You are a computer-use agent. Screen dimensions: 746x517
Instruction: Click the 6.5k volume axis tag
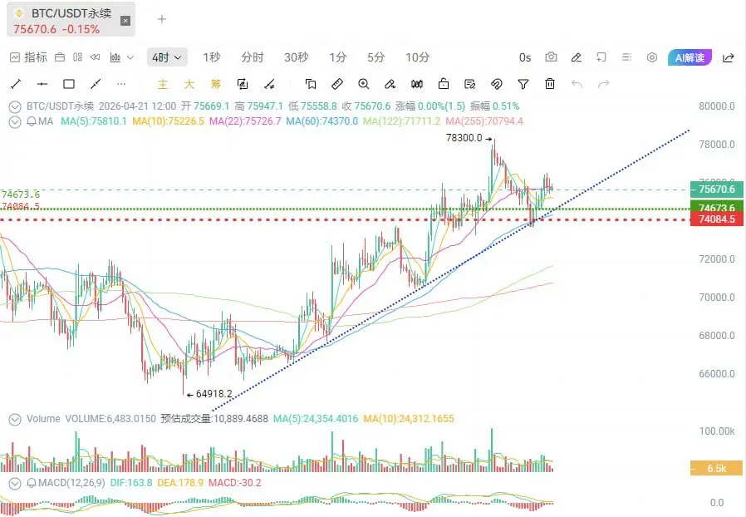[x=716, y=468]
